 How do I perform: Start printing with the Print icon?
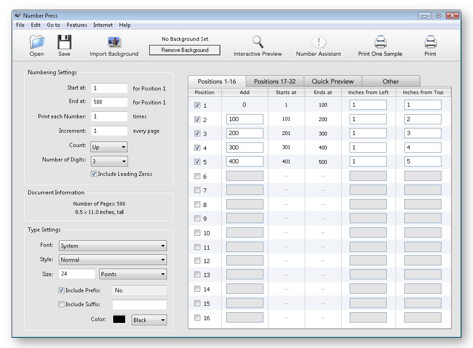point(429,45)
